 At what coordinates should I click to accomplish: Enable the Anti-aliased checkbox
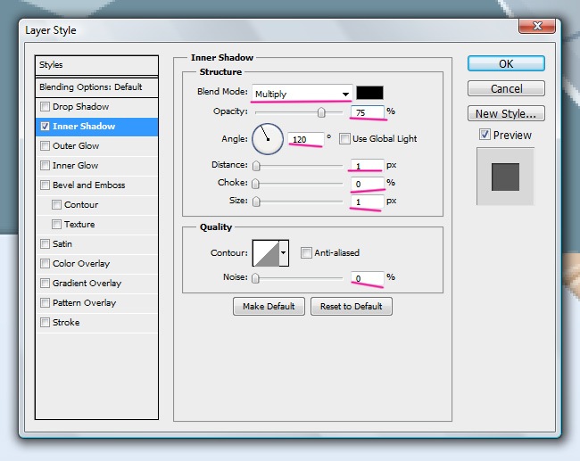306,253
